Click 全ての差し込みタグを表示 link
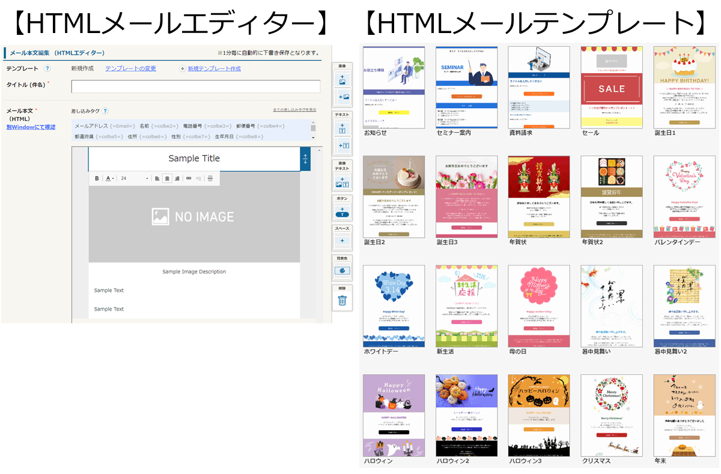Viewport: 721px width, 474px height. point(294,111)
